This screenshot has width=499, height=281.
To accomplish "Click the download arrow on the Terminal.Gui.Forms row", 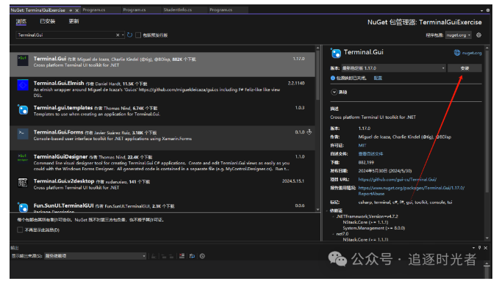I will coord(309,132).
